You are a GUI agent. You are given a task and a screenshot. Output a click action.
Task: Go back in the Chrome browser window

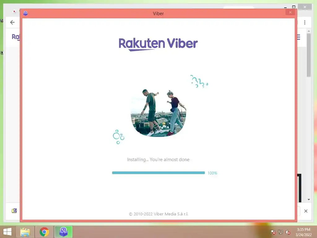(12, 22)
